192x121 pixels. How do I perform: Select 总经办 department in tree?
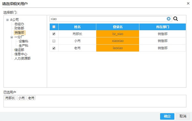(19, 24)
